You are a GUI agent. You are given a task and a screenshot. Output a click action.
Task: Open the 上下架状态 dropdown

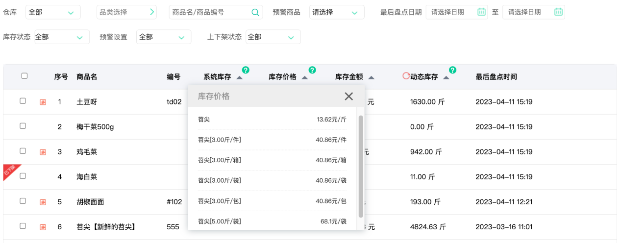pos(273,37)
